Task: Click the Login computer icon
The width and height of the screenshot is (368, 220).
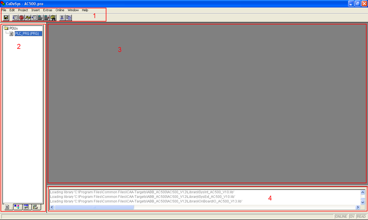Action: click(x=41, y=18)
